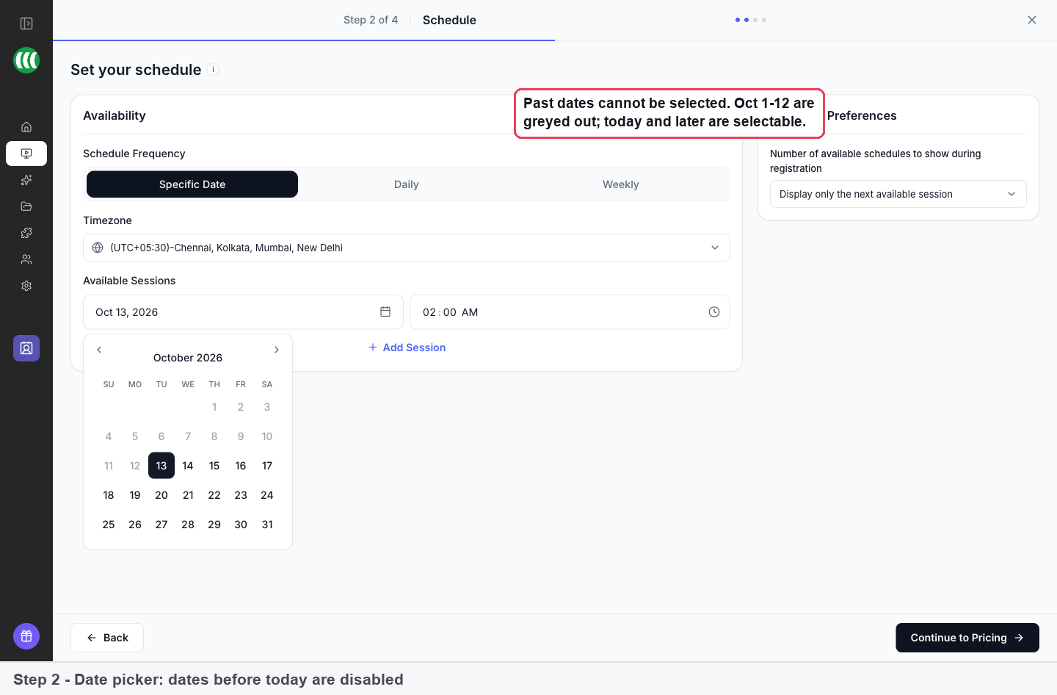The height and width of the screenshot is (695, 1057).
Task: Select October 22 in the calendar
Action: [x=214, y=495]
